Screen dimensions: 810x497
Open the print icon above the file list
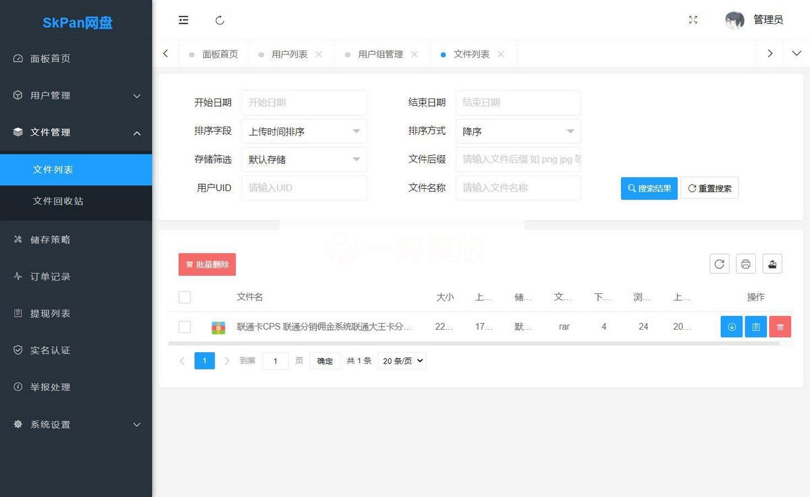(x=745, y=264)
